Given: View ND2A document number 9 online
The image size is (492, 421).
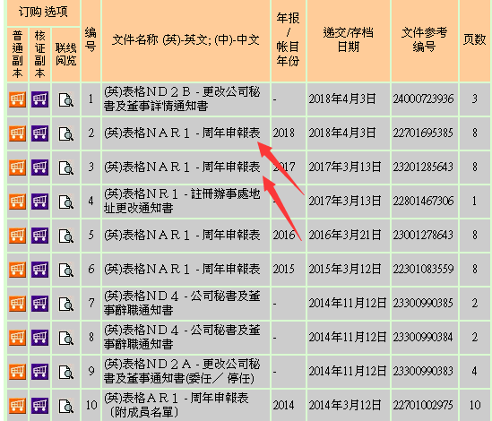Looking at the screenshot, I should pyautogui.click(x=66, y=372).
